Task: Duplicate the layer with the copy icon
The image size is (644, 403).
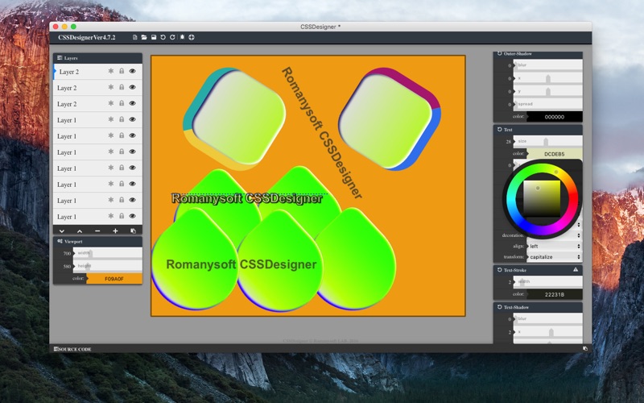Action: [x=133, y=231]
